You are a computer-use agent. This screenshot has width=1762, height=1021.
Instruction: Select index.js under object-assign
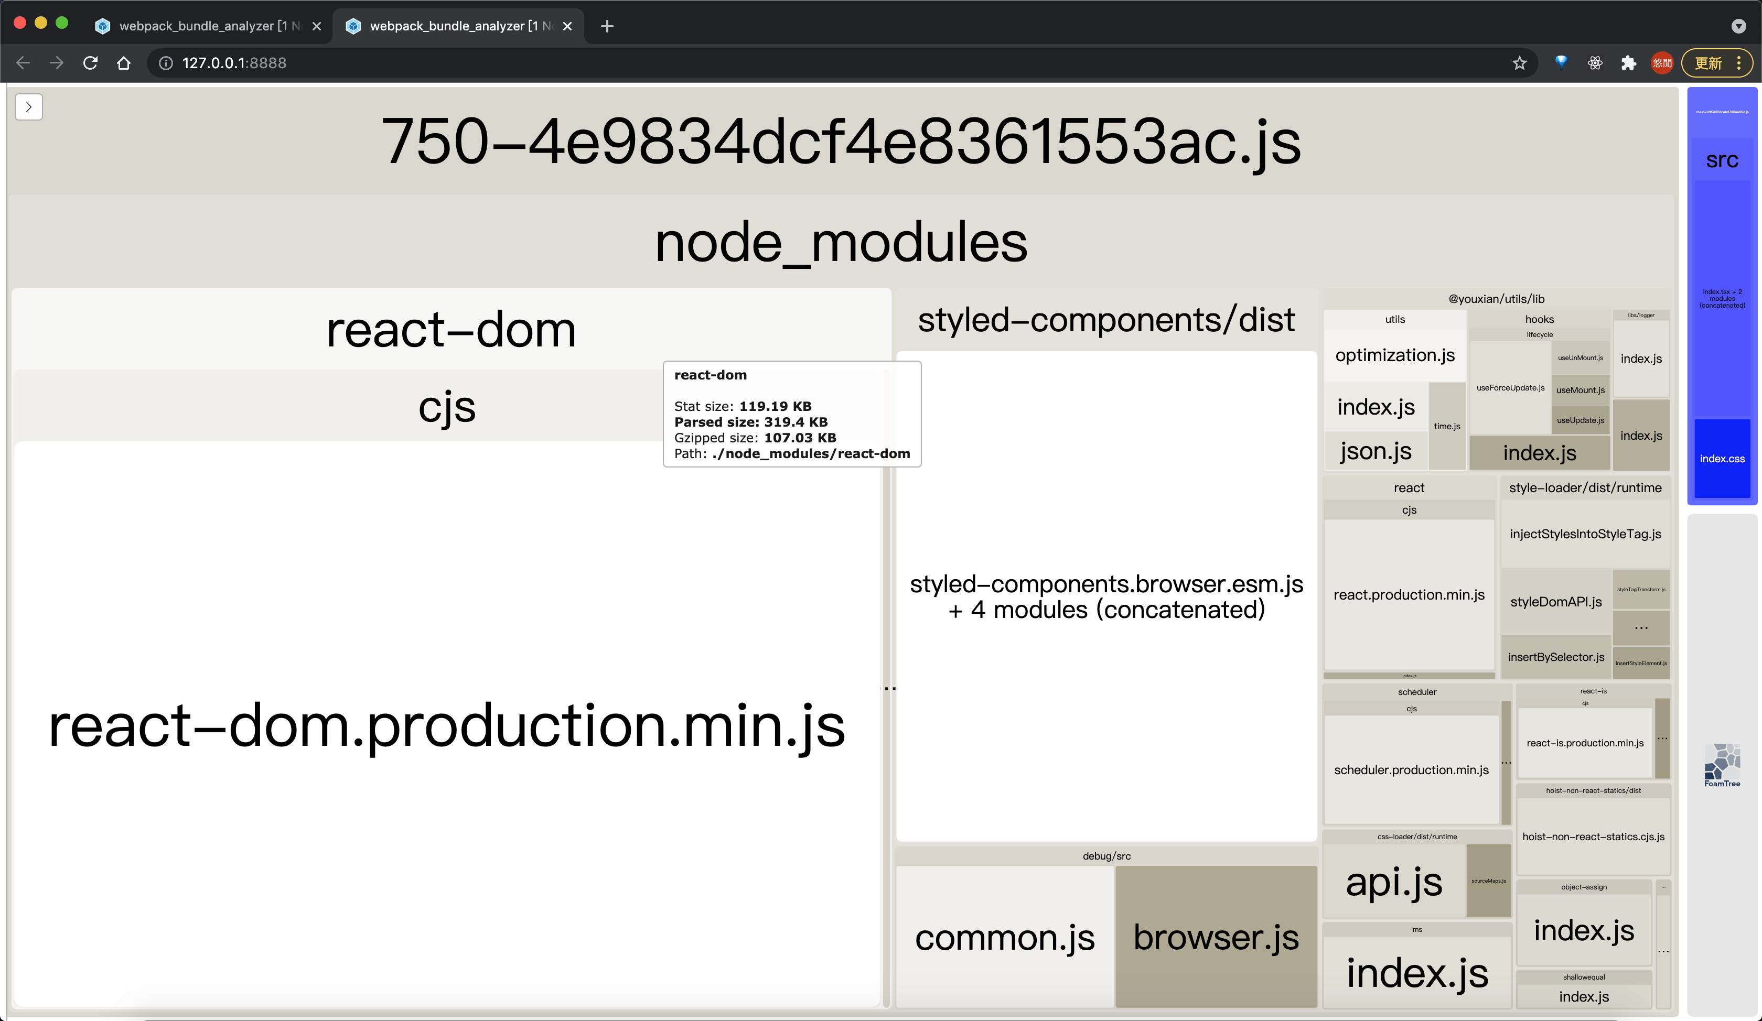1584,931
